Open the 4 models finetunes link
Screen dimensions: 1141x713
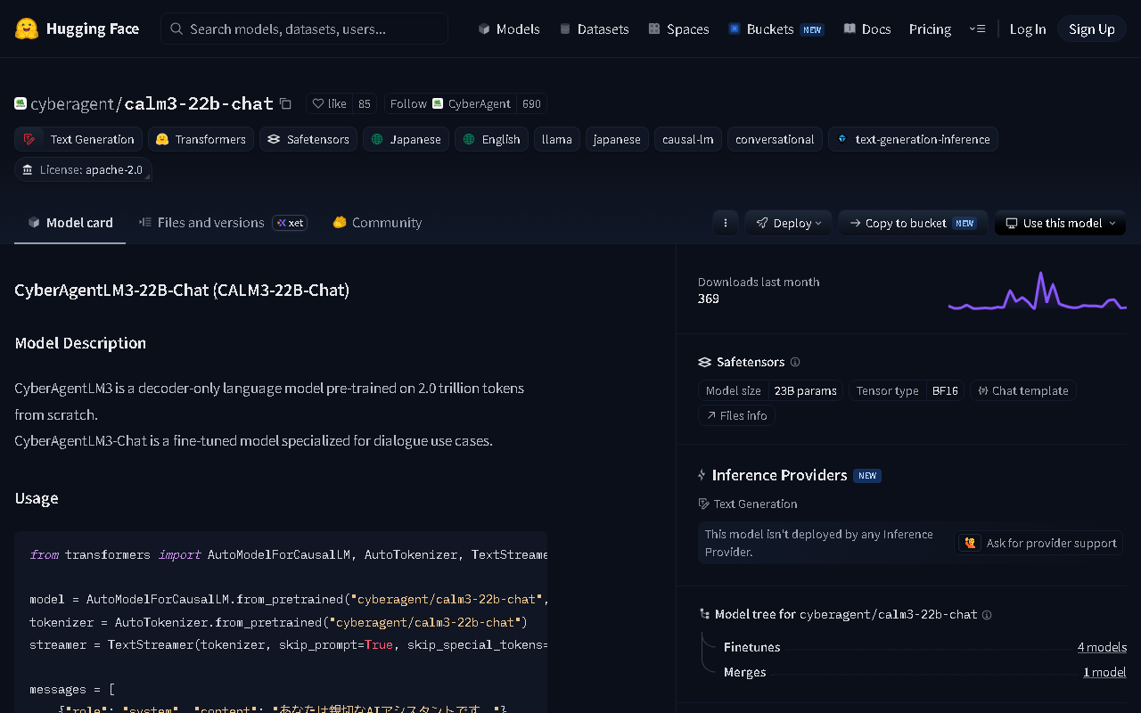(1102, 647)
